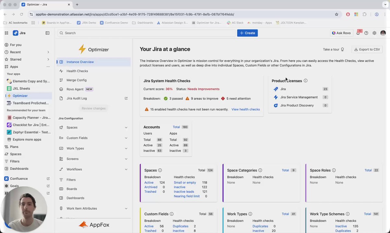Click Nearing field limit link
Image resolution: width=390 pixels, height=233 pixels.
click(x=187, y=196)
